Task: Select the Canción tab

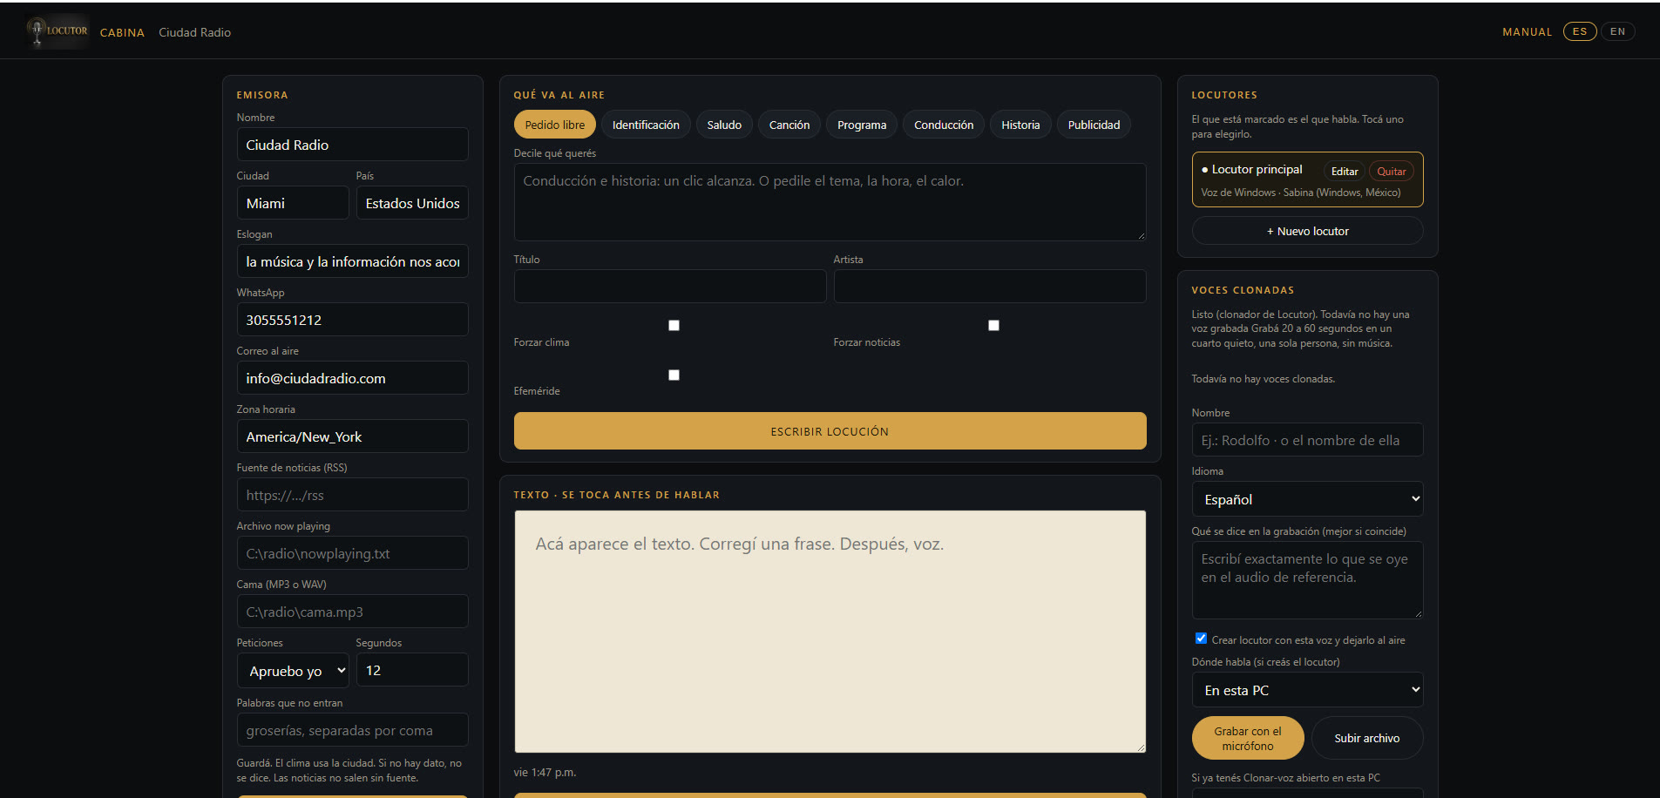Action: tap(789, 125)
